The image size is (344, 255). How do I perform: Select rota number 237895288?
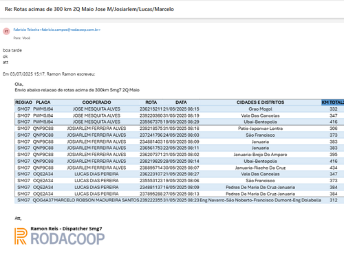point(151,194)
